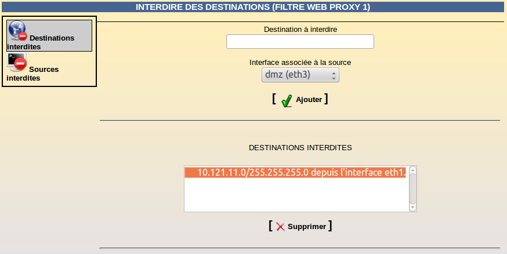The height and width of the screenshot is (254, 507).
Task: Focus the Destination à interdire text field
Action: point(300,42)
